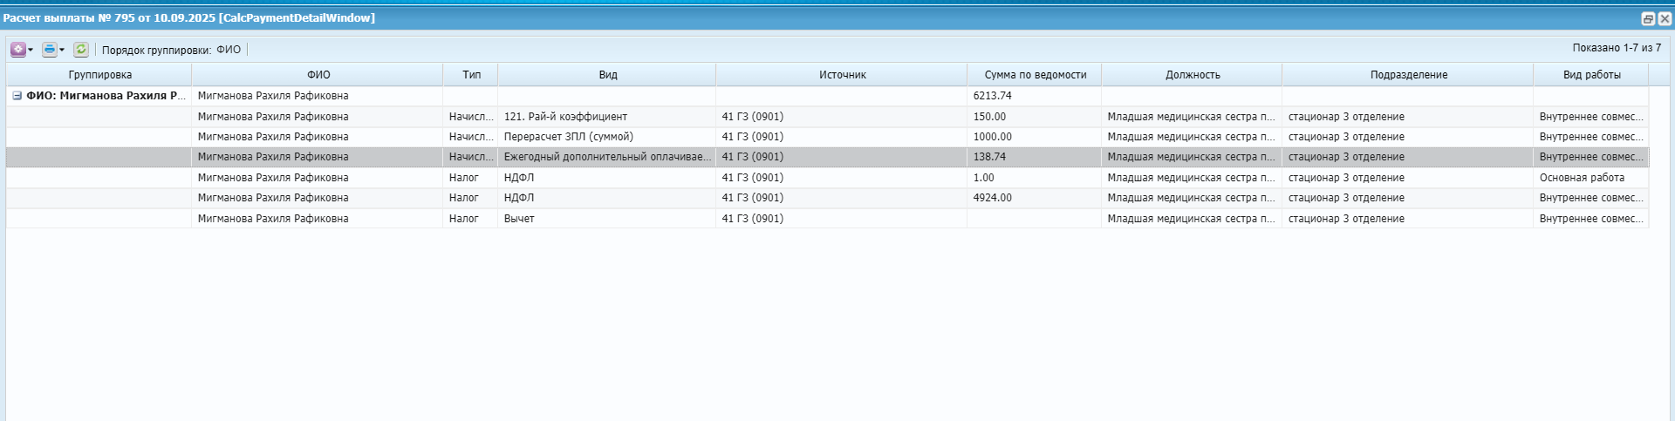Open the purple gear actions menu
This screenshot has width=1675, height=421.
point(22,50)
